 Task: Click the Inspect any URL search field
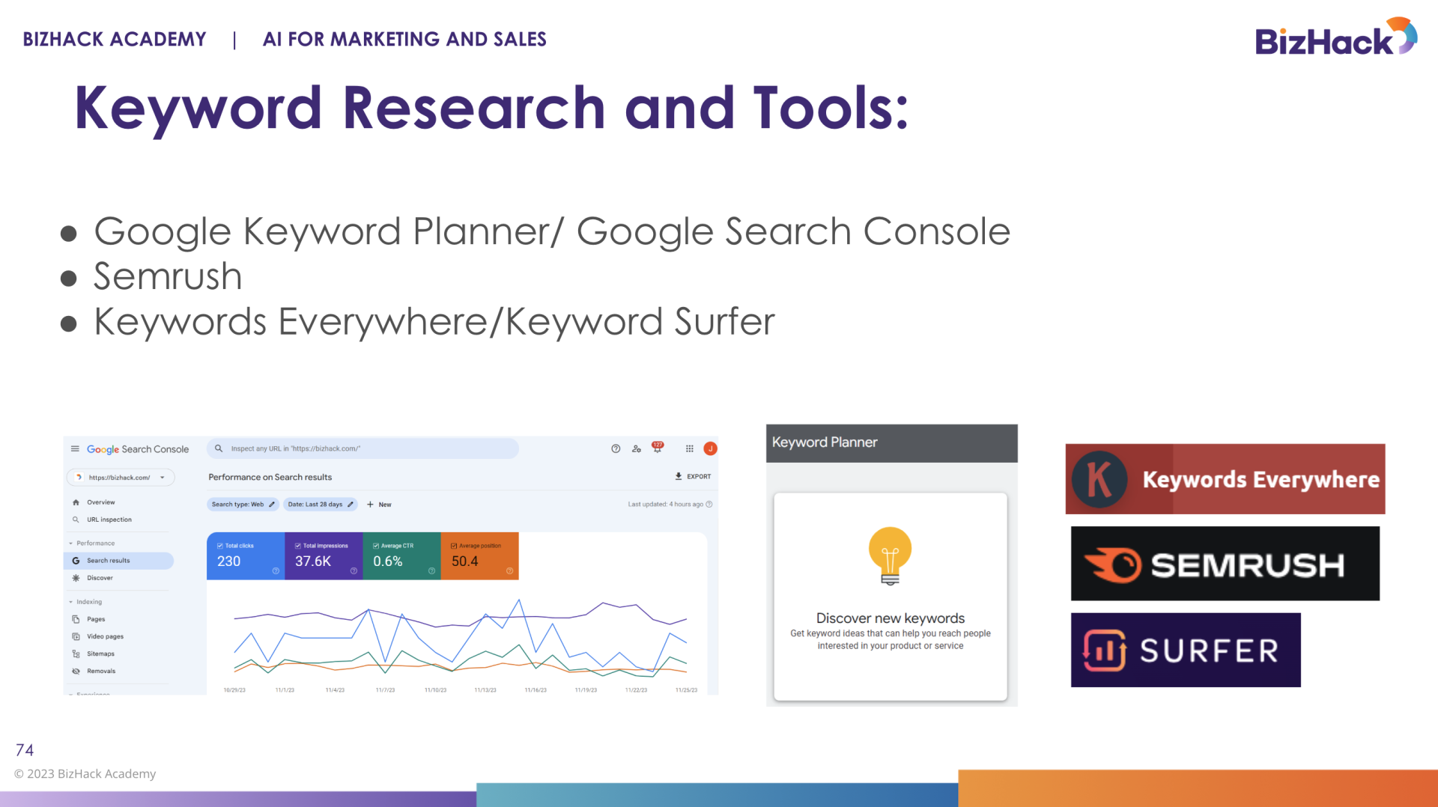[367, 449]
